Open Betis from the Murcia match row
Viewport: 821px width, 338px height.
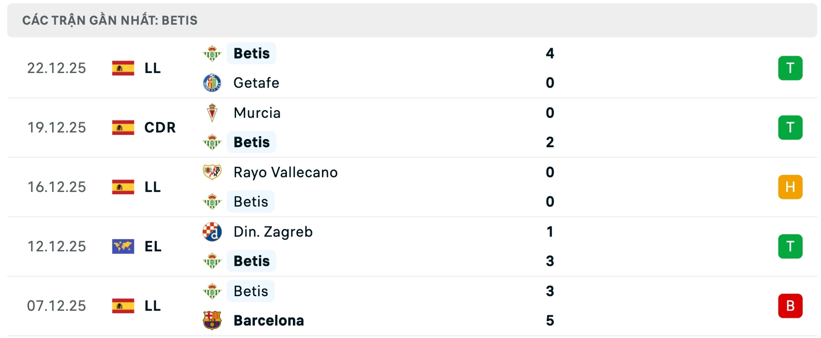[251, 142]
